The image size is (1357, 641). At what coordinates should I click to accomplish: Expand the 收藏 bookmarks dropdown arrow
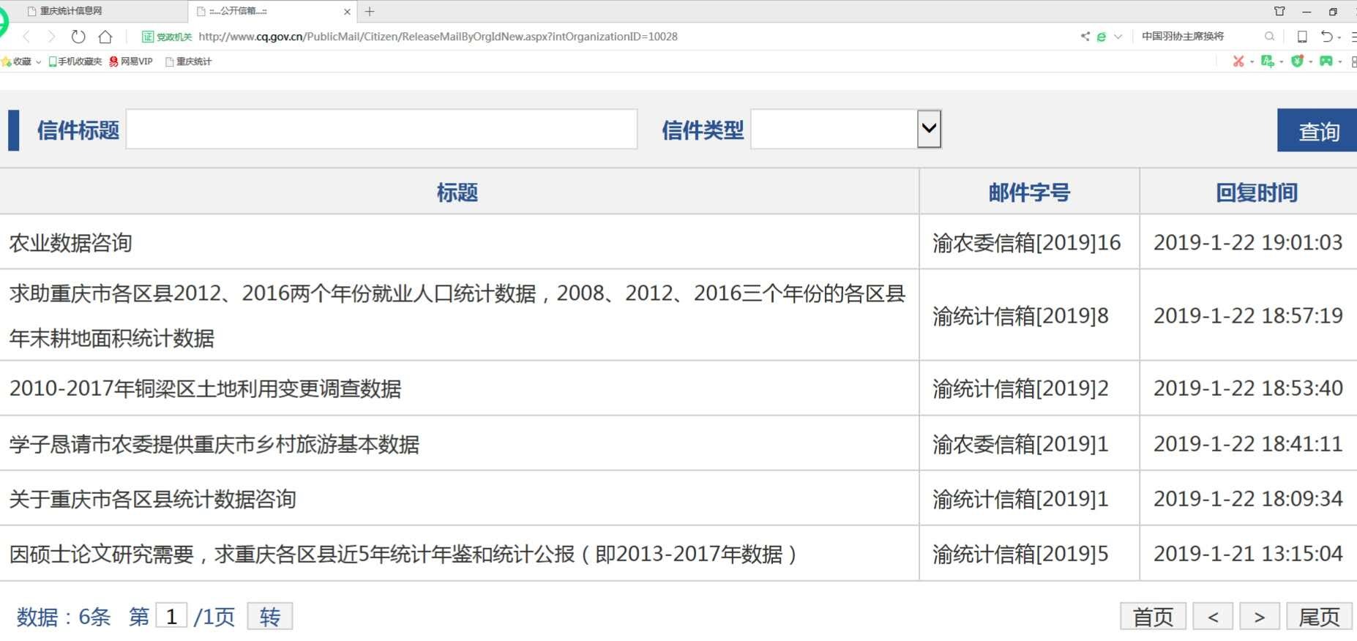[x=38, y=62]
